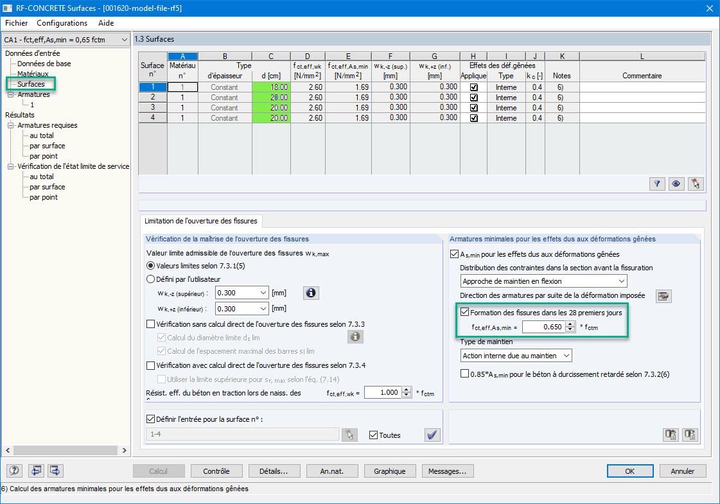The image size is (720, 504).
Task: Open the CA1 design case dropdown
Action: (x=124, y=40)
